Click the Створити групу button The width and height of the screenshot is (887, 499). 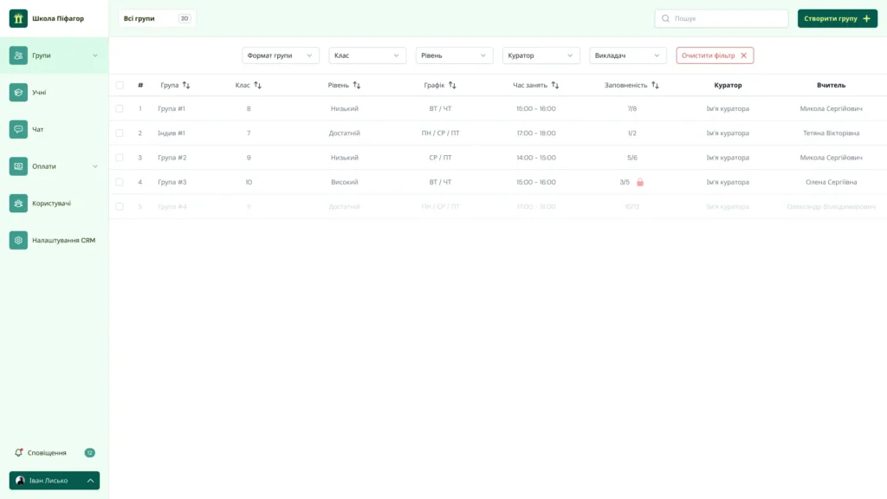click(x=838, y=19)
